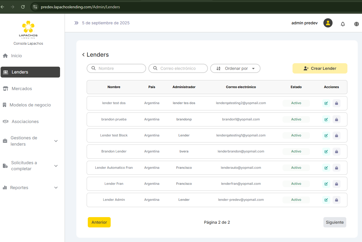The width and height of the screenshot is (362, 242).
Task: Collapse sidebar with double chevron icon
Action: point(76,23)
